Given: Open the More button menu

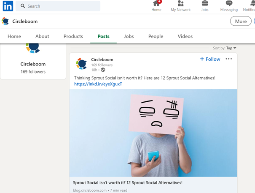Looking at the screenshot, I should [x=241, y=21].
